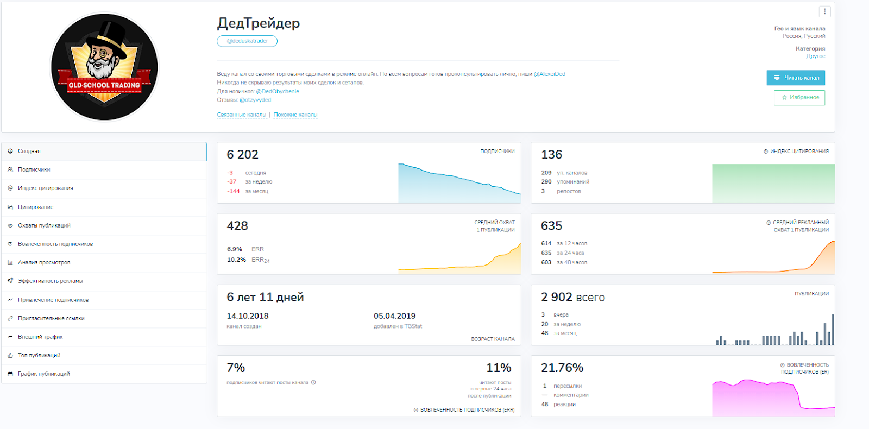Click the Индекс цитирования sidebar icon
The height and width of the screenshot is (429, 869).
pos(10,188)
